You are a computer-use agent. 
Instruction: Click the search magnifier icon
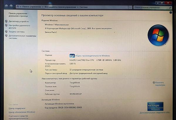click(x=170, y=8)
